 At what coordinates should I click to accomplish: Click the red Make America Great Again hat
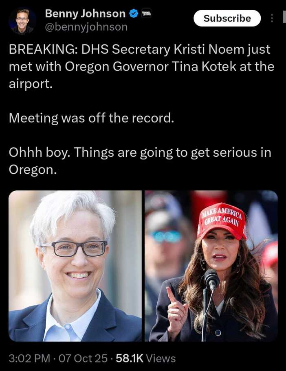tap(222, 220)
